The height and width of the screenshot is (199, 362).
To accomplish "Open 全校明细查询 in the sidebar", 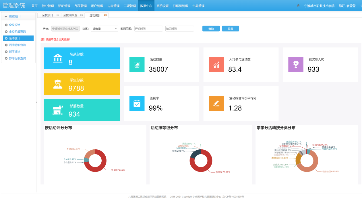I will point(17,32).
